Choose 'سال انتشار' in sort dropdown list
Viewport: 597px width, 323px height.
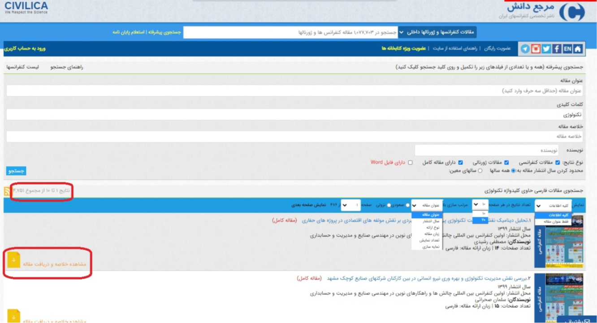coord(431,221)
